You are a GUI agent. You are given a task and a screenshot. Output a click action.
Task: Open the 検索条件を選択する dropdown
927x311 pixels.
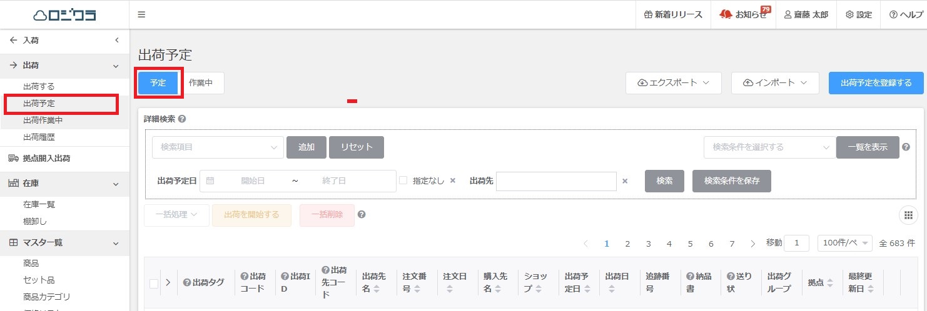click(x=770, y=147)
